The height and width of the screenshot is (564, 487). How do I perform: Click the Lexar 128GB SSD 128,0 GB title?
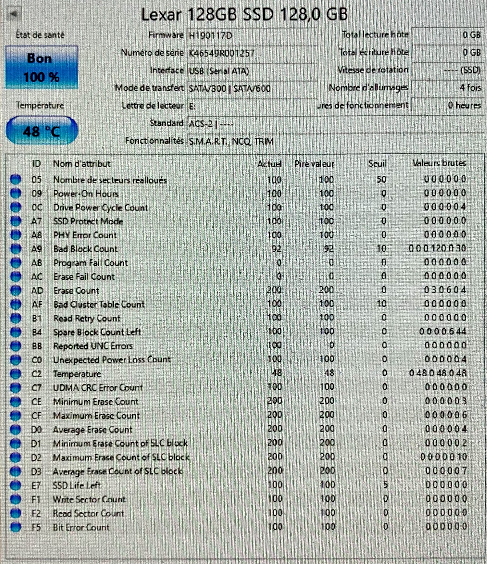tap(244, 14)
